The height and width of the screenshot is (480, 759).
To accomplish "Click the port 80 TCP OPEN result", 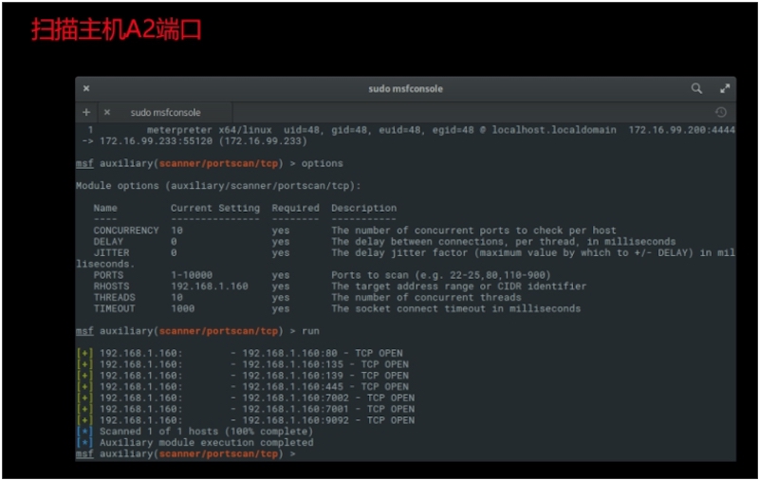I will pyautogui.click(x=322, y=353).
